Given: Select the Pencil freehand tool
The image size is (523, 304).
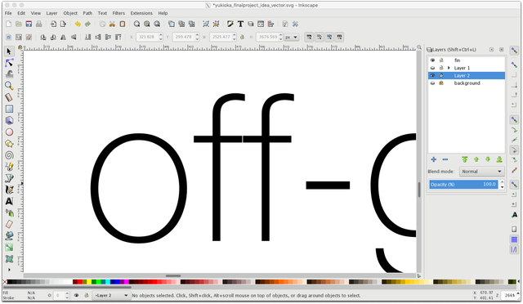Looking at the screenshot, I should (x=9, y=167).
